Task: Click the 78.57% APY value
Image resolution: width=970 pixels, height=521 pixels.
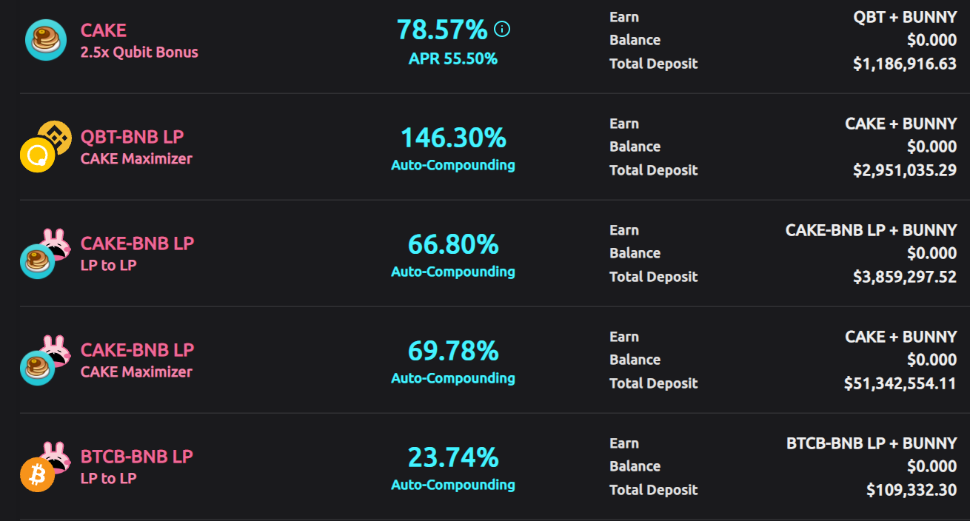Action: point(442,30)
